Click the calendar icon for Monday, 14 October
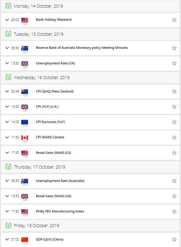This screenshot has height=247, width=181. click(8, 6)
